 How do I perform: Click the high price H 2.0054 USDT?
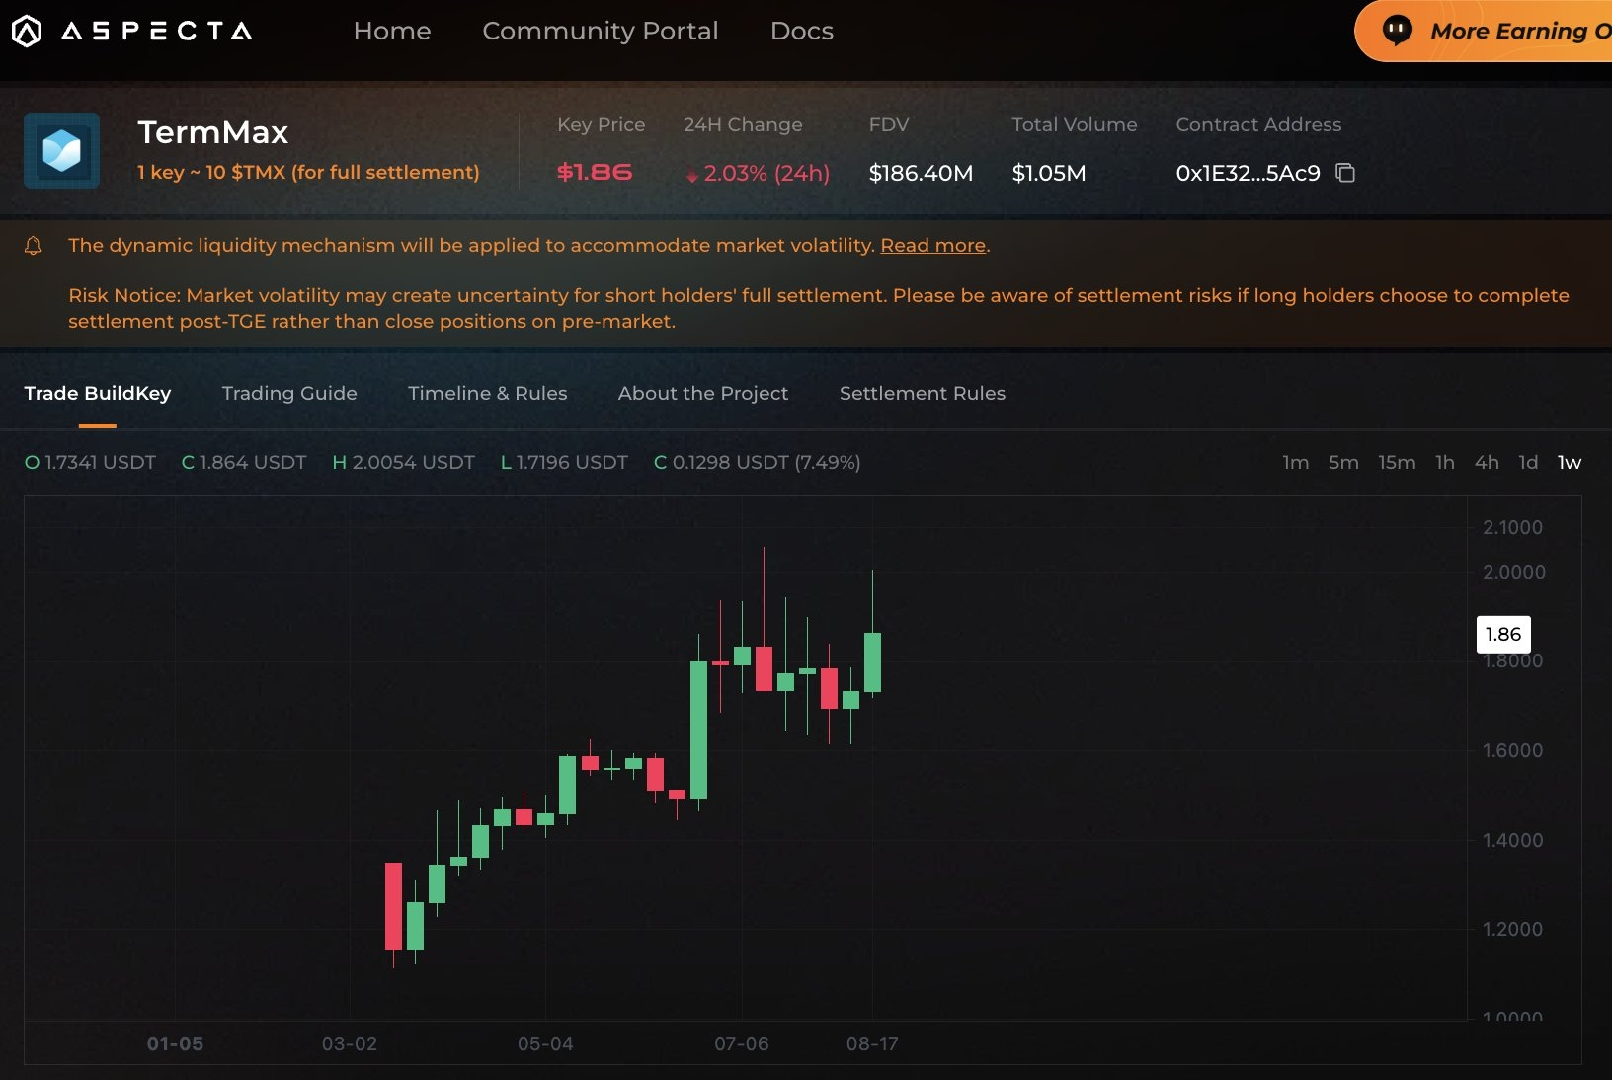pyautogui.click(x=404, y=462)
